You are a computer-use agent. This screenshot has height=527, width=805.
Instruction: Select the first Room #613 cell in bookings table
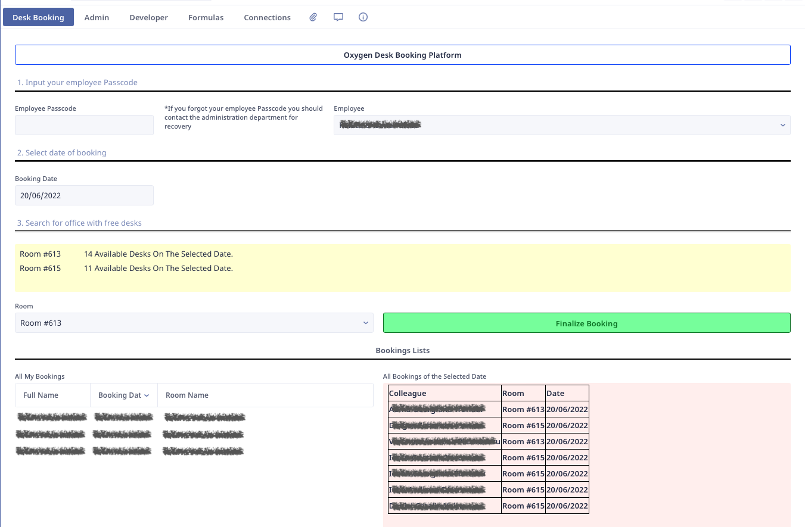(523, 409)
